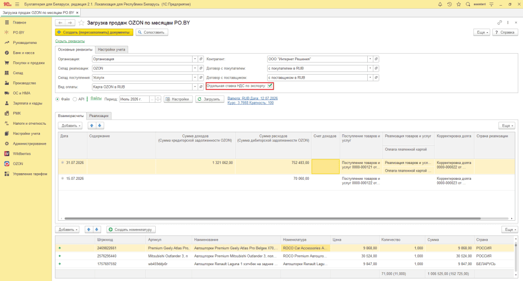Screen dimensions: 523x281
Task: Click Создать номенклатуру button
Action: click(131, 229)
